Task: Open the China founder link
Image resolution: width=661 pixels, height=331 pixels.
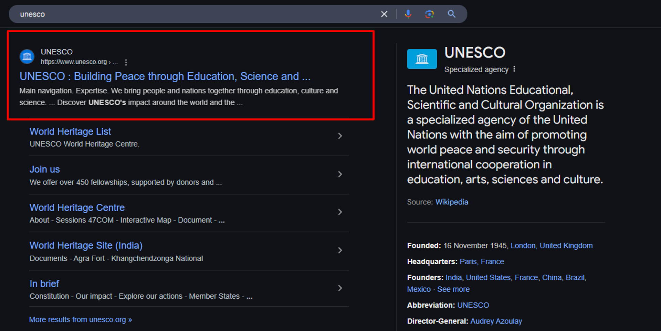Action: coord(552,277)
